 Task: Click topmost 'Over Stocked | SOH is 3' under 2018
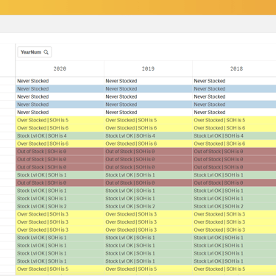coord(234,214)
